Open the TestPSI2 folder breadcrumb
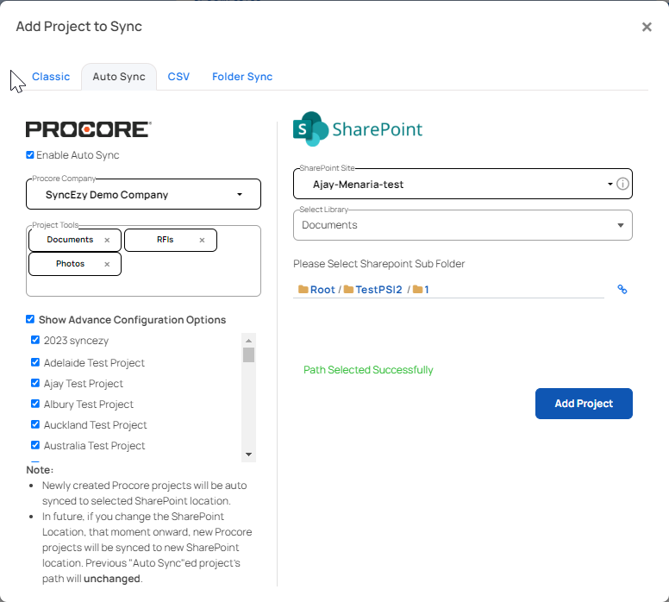669x602 pixels. 378,290
